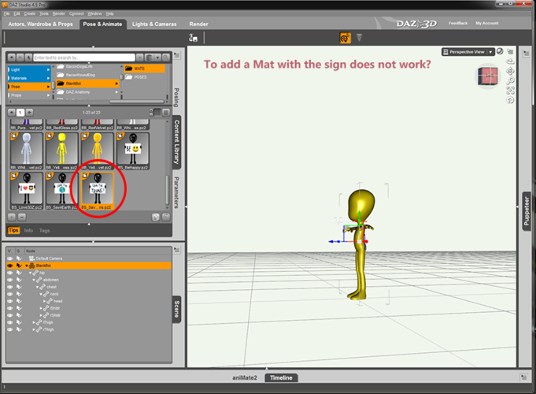Expand the BlankBoi folder arrow

[116, 84]
